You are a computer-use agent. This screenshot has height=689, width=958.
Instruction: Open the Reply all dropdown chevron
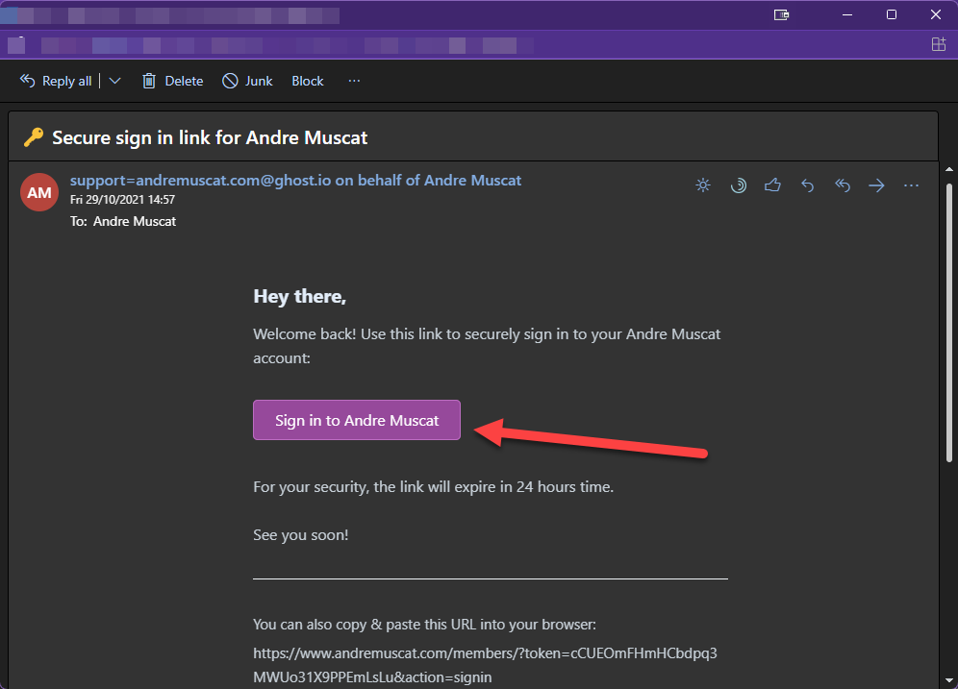click(x=114, y=81)
